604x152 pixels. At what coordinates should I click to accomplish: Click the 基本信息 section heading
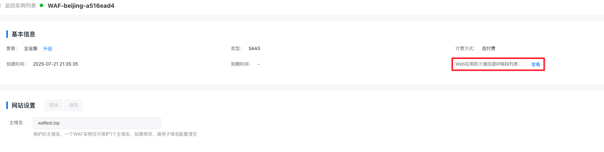pyautogui.click(x=23, y=34)
